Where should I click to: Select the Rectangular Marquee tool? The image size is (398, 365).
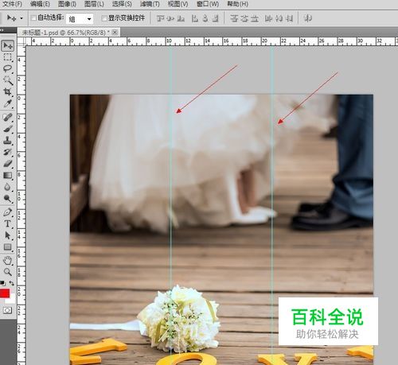7,57
